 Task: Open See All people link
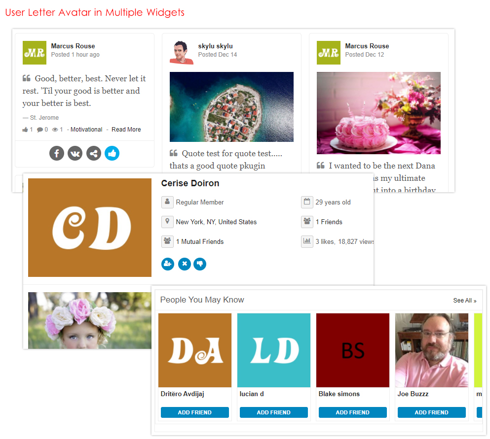[465, 301]
